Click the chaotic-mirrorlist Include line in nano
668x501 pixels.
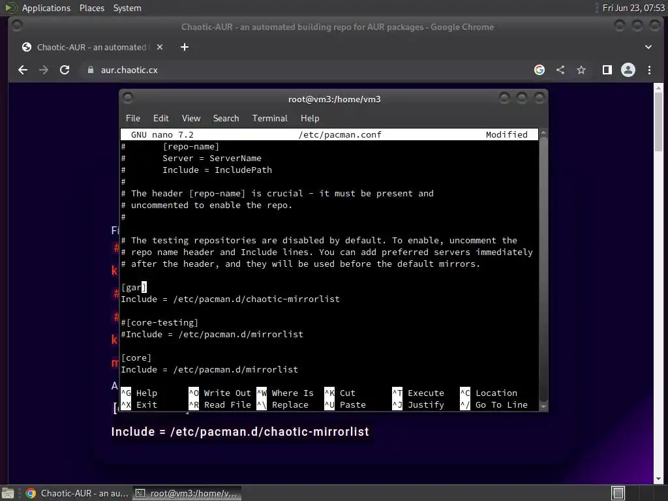[x=230, y=299]
